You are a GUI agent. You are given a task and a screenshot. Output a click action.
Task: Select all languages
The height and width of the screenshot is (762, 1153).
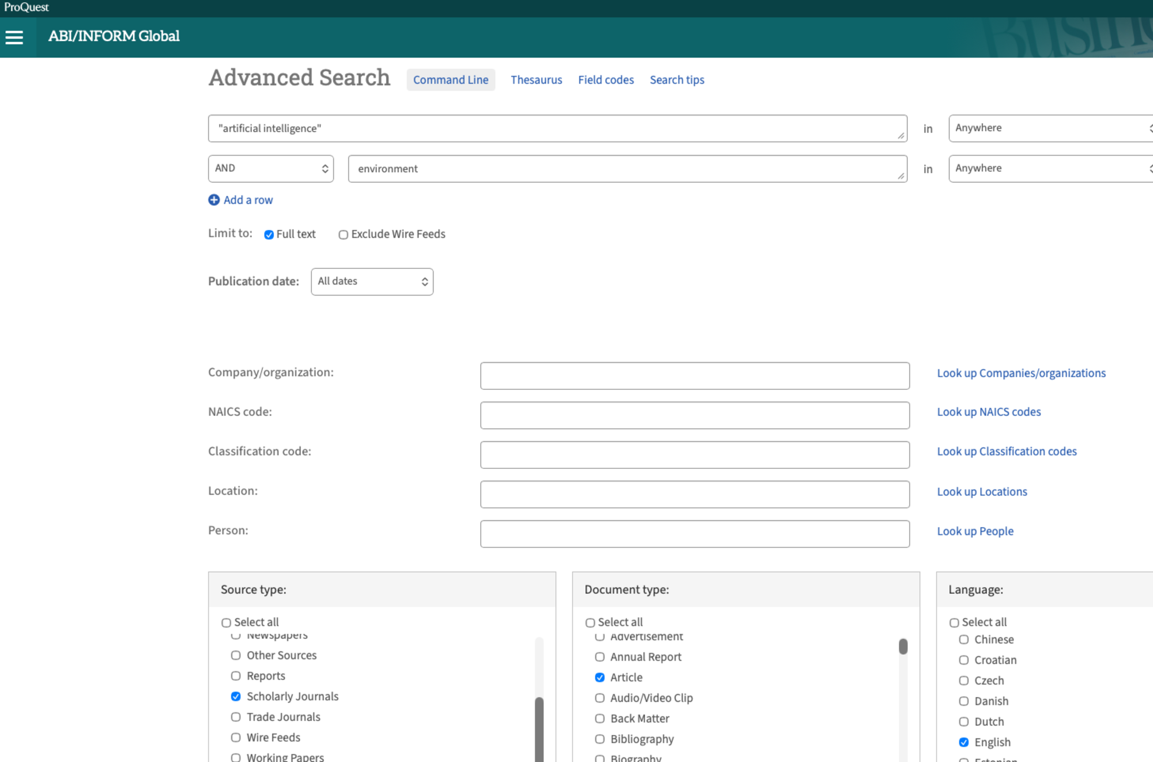955,622
